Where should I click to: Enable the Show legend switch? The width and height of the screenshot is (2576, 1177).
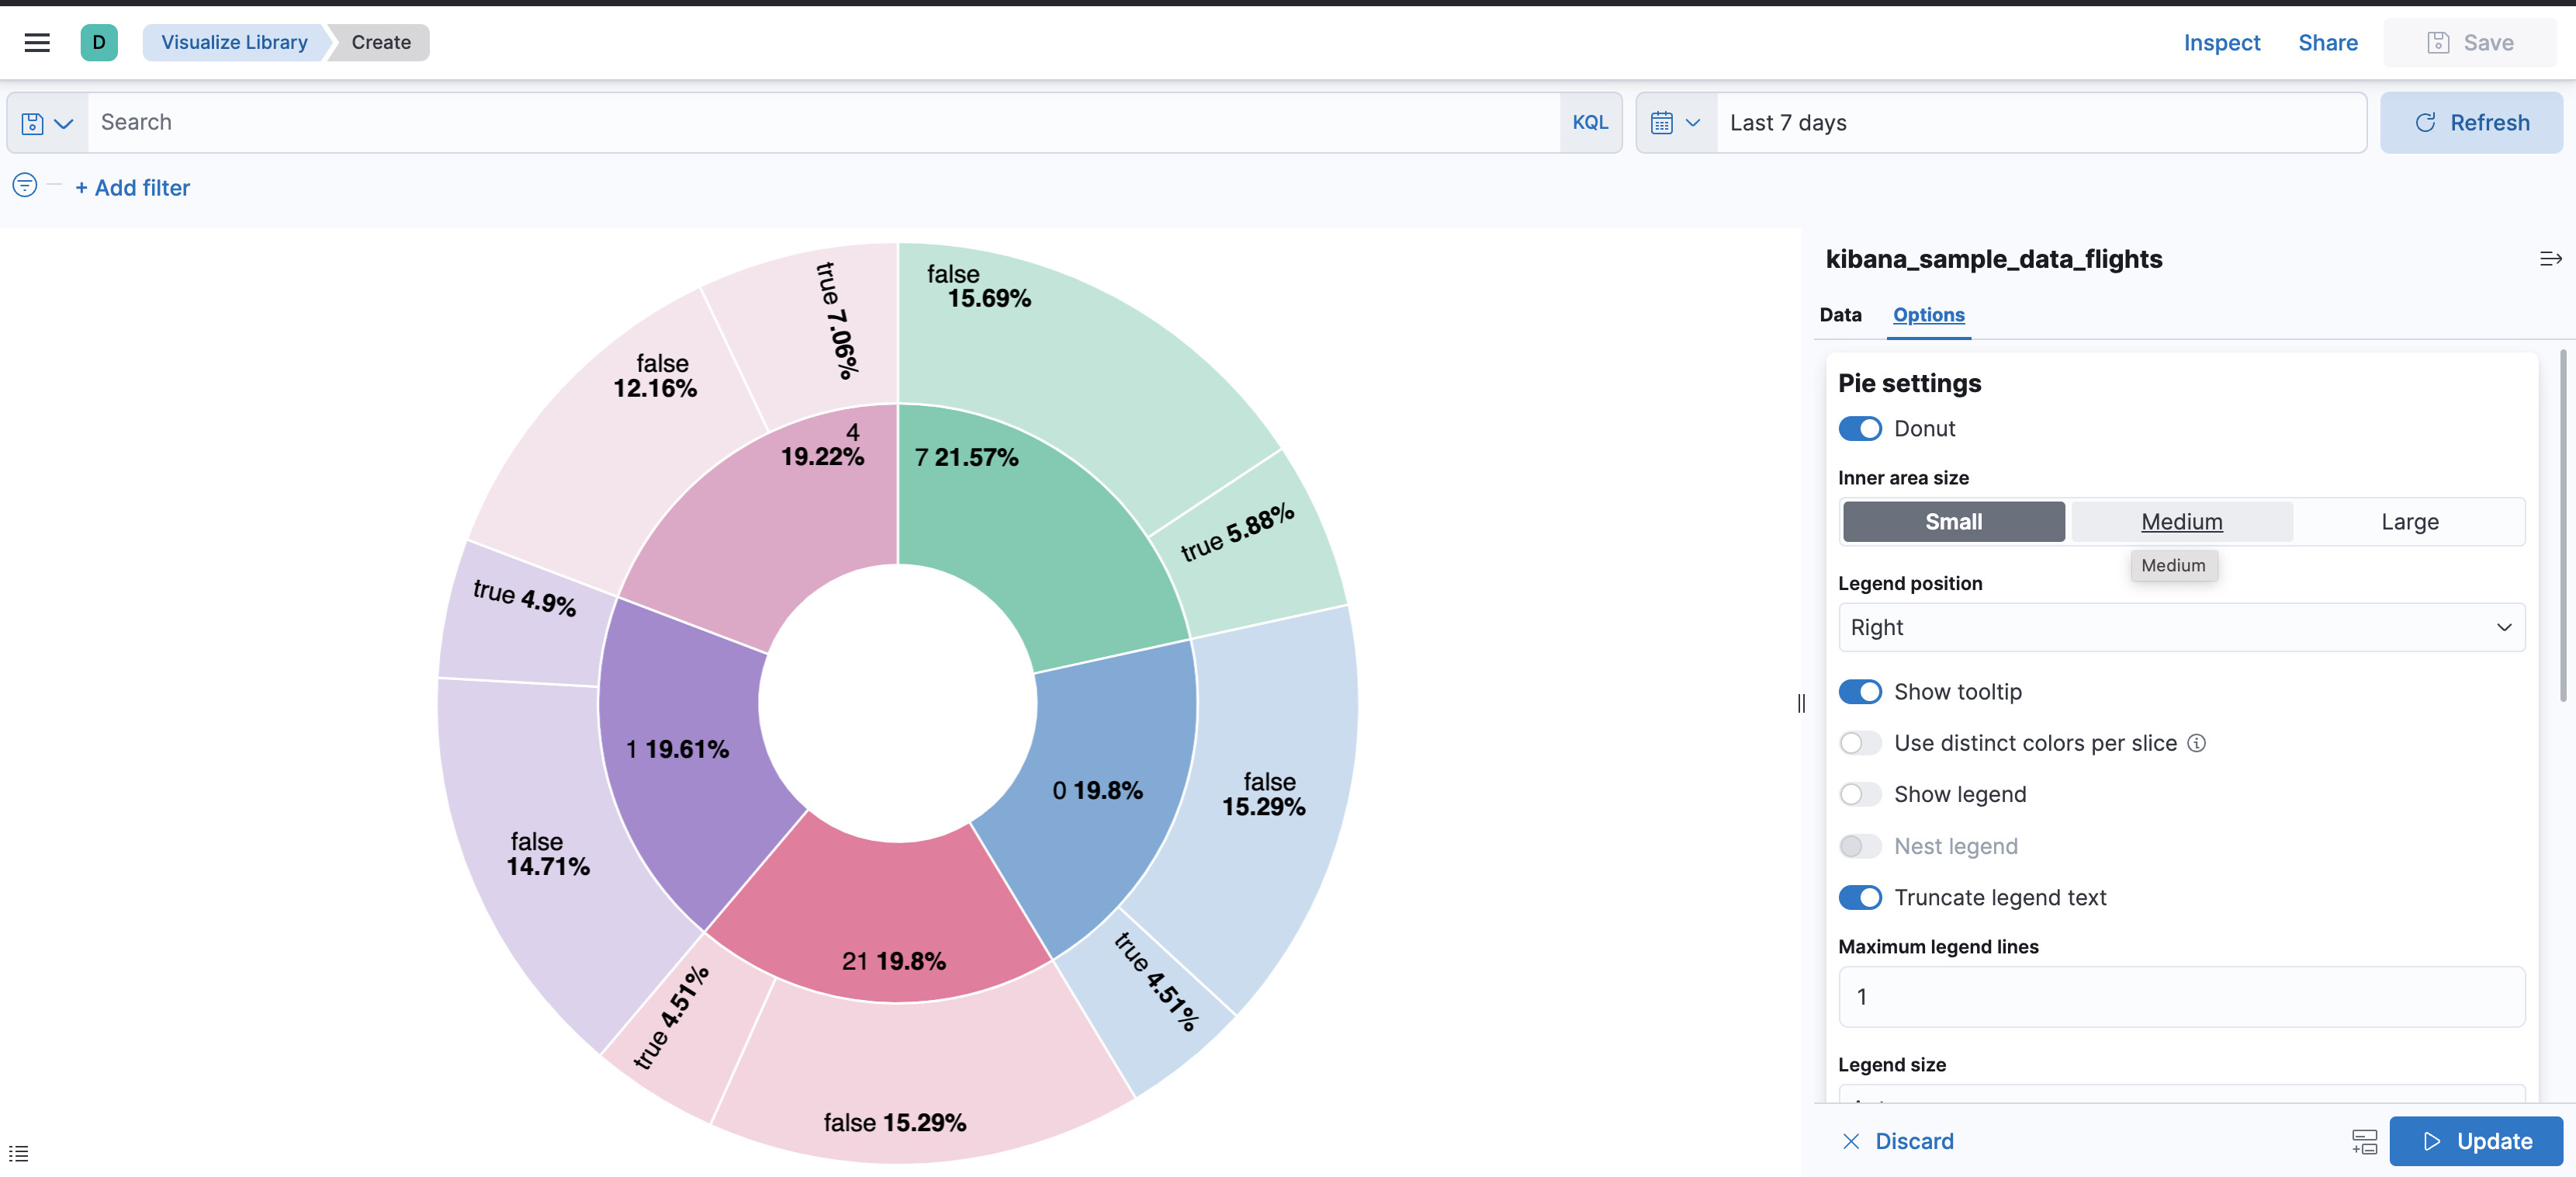click(1859, 795)
